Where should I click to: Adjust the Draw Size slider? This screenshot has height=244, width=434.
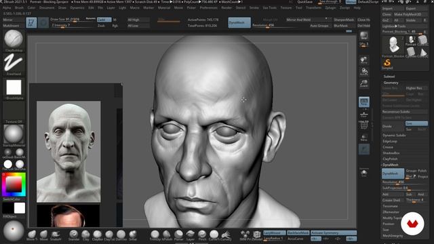73,20
